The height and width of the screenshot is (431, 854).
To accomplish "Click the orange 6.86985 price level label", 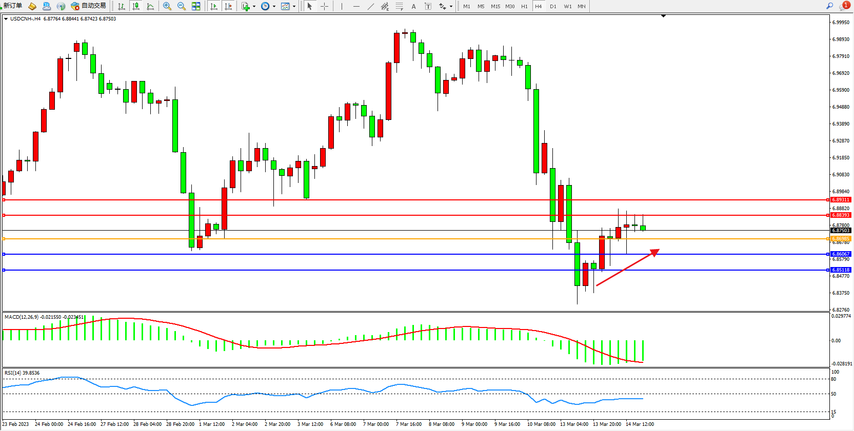I will pos(841,239).
